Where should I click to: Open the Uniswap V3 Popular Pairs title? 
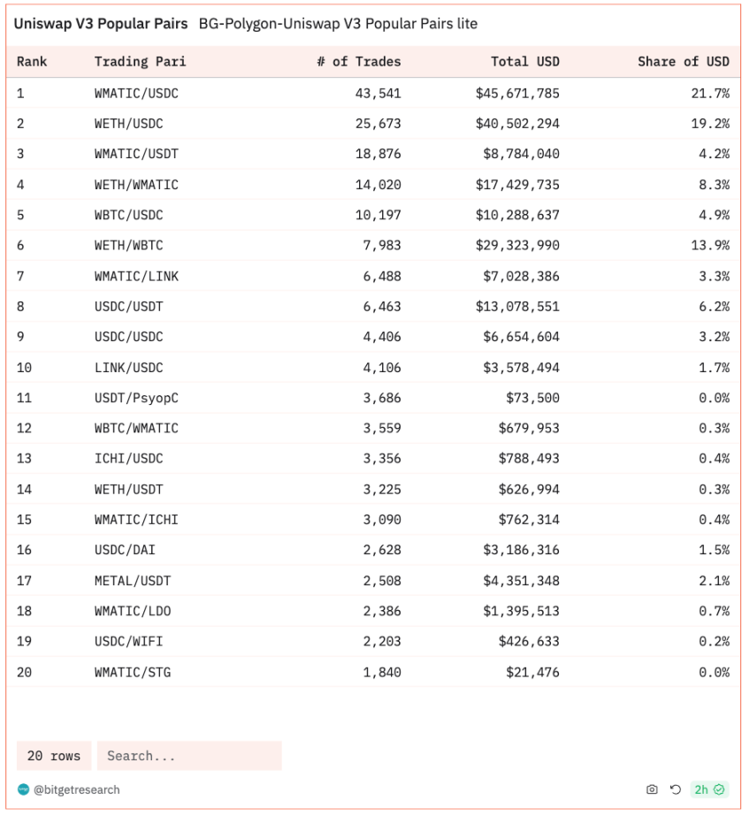coord(100,24)
